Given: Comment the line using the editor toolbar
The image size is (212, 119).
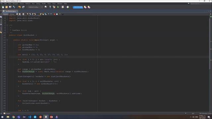Looking at the screenshot, I should coord(60,14).
